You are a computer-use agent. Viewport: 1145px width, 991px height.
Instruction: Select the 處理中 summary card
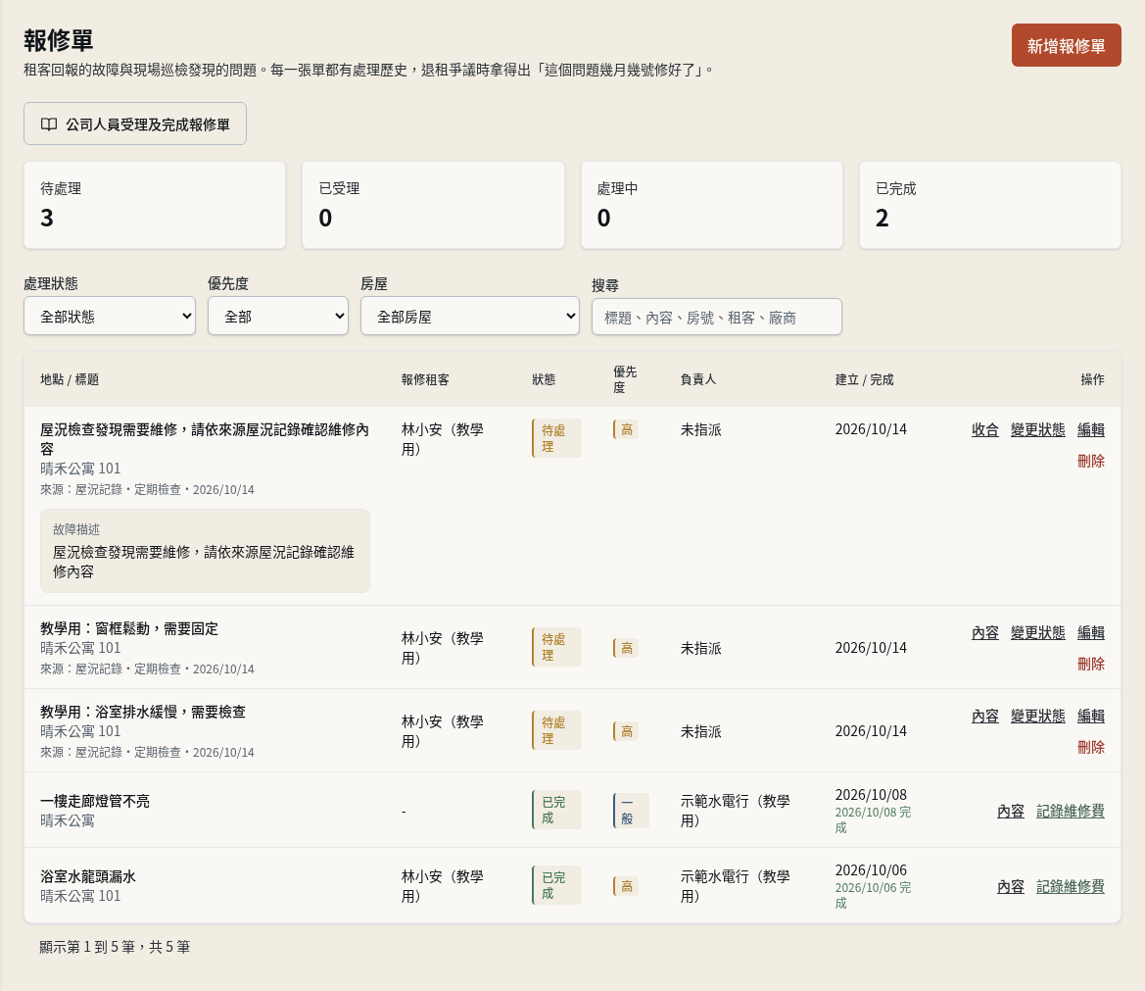[712, 206]
